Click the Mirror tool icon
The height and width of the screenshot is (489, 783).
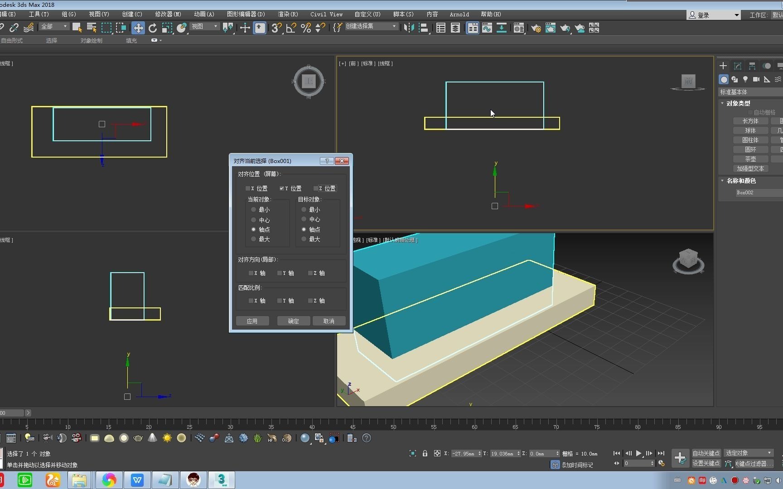408,28
